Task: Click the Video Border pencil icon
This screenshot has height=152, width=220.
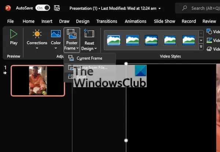Action: [209, 40]
